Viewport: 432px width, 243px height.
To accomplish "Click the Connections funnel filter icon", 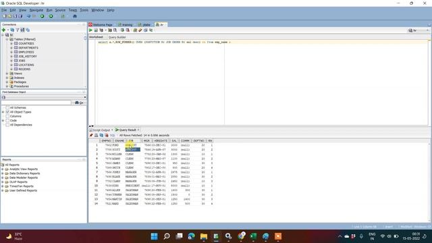I will pyautogui.click(x=18, y=30).
